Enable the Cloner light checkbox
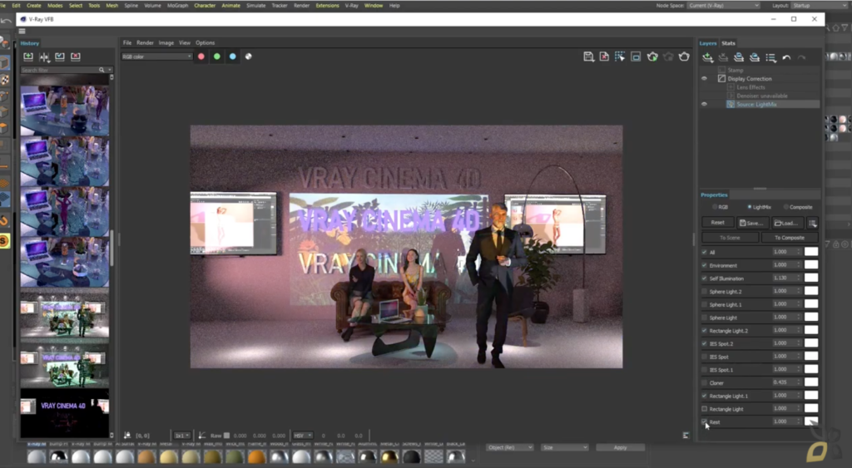 coord(705,382)
